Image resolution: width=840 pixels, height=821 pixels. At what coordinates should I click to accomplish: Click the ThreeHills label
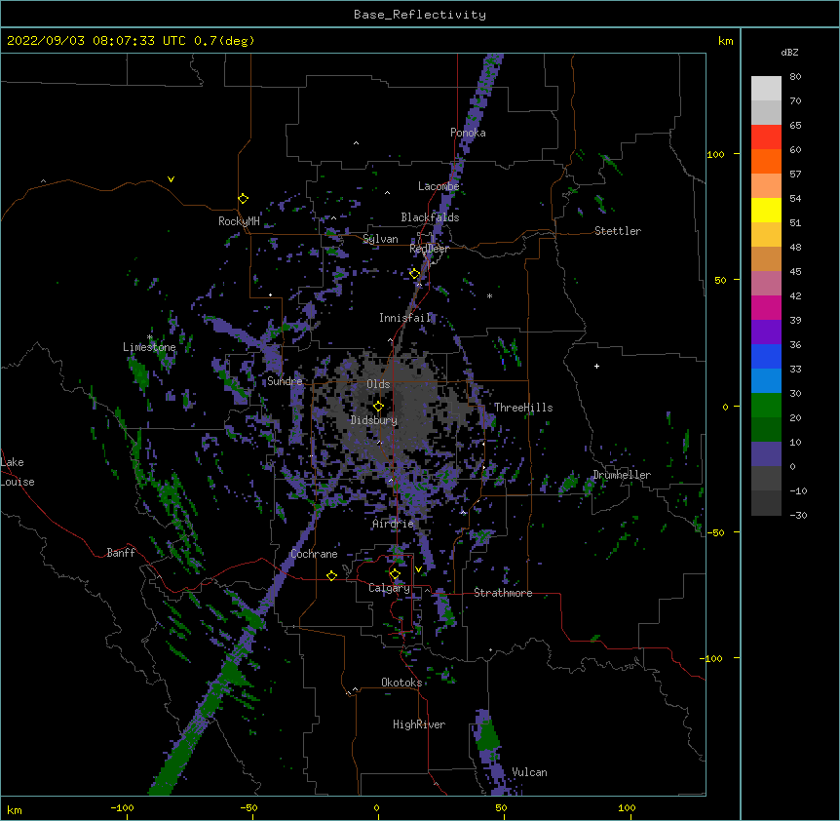coord(523,408)
